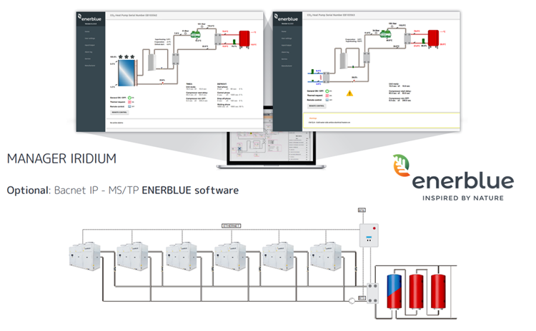
Task: Click expansion valve on return pipe, left window
Action: pos(162,83)
